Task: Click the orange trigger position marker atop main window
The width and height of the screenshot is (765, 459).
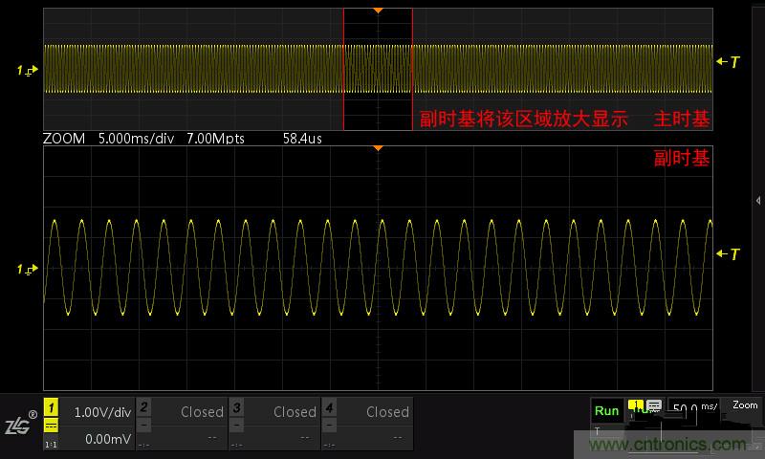Action: (378, 11)
